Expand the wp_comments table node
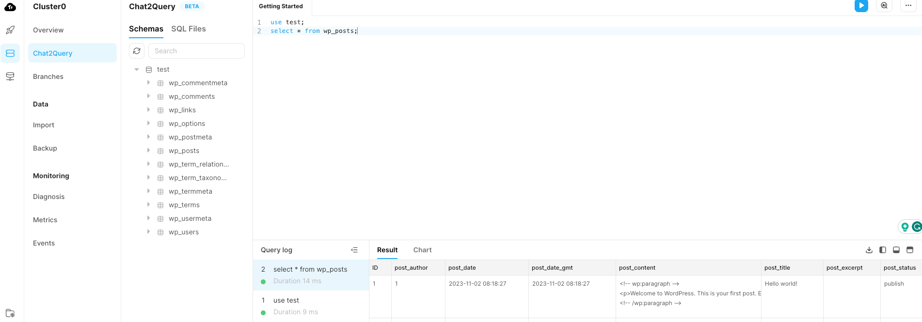This screenshot has height=322, width=922. pyautogui.click(x=148, y=96)
